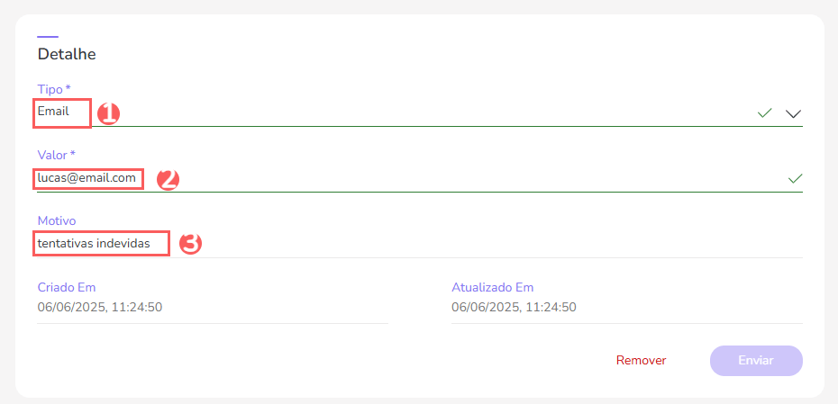The image size is (838, 404).
Task: Click the Criado Em label
Action: pos(67,287)
